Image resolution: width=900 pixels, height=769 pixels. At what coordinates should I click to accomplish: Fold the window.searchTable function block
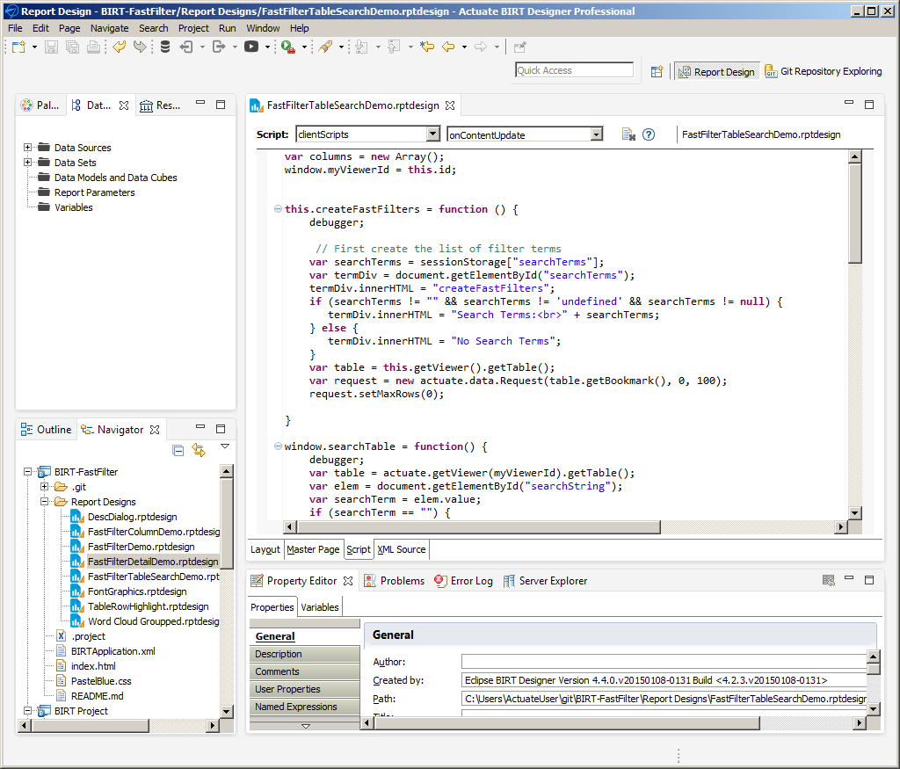278,446
